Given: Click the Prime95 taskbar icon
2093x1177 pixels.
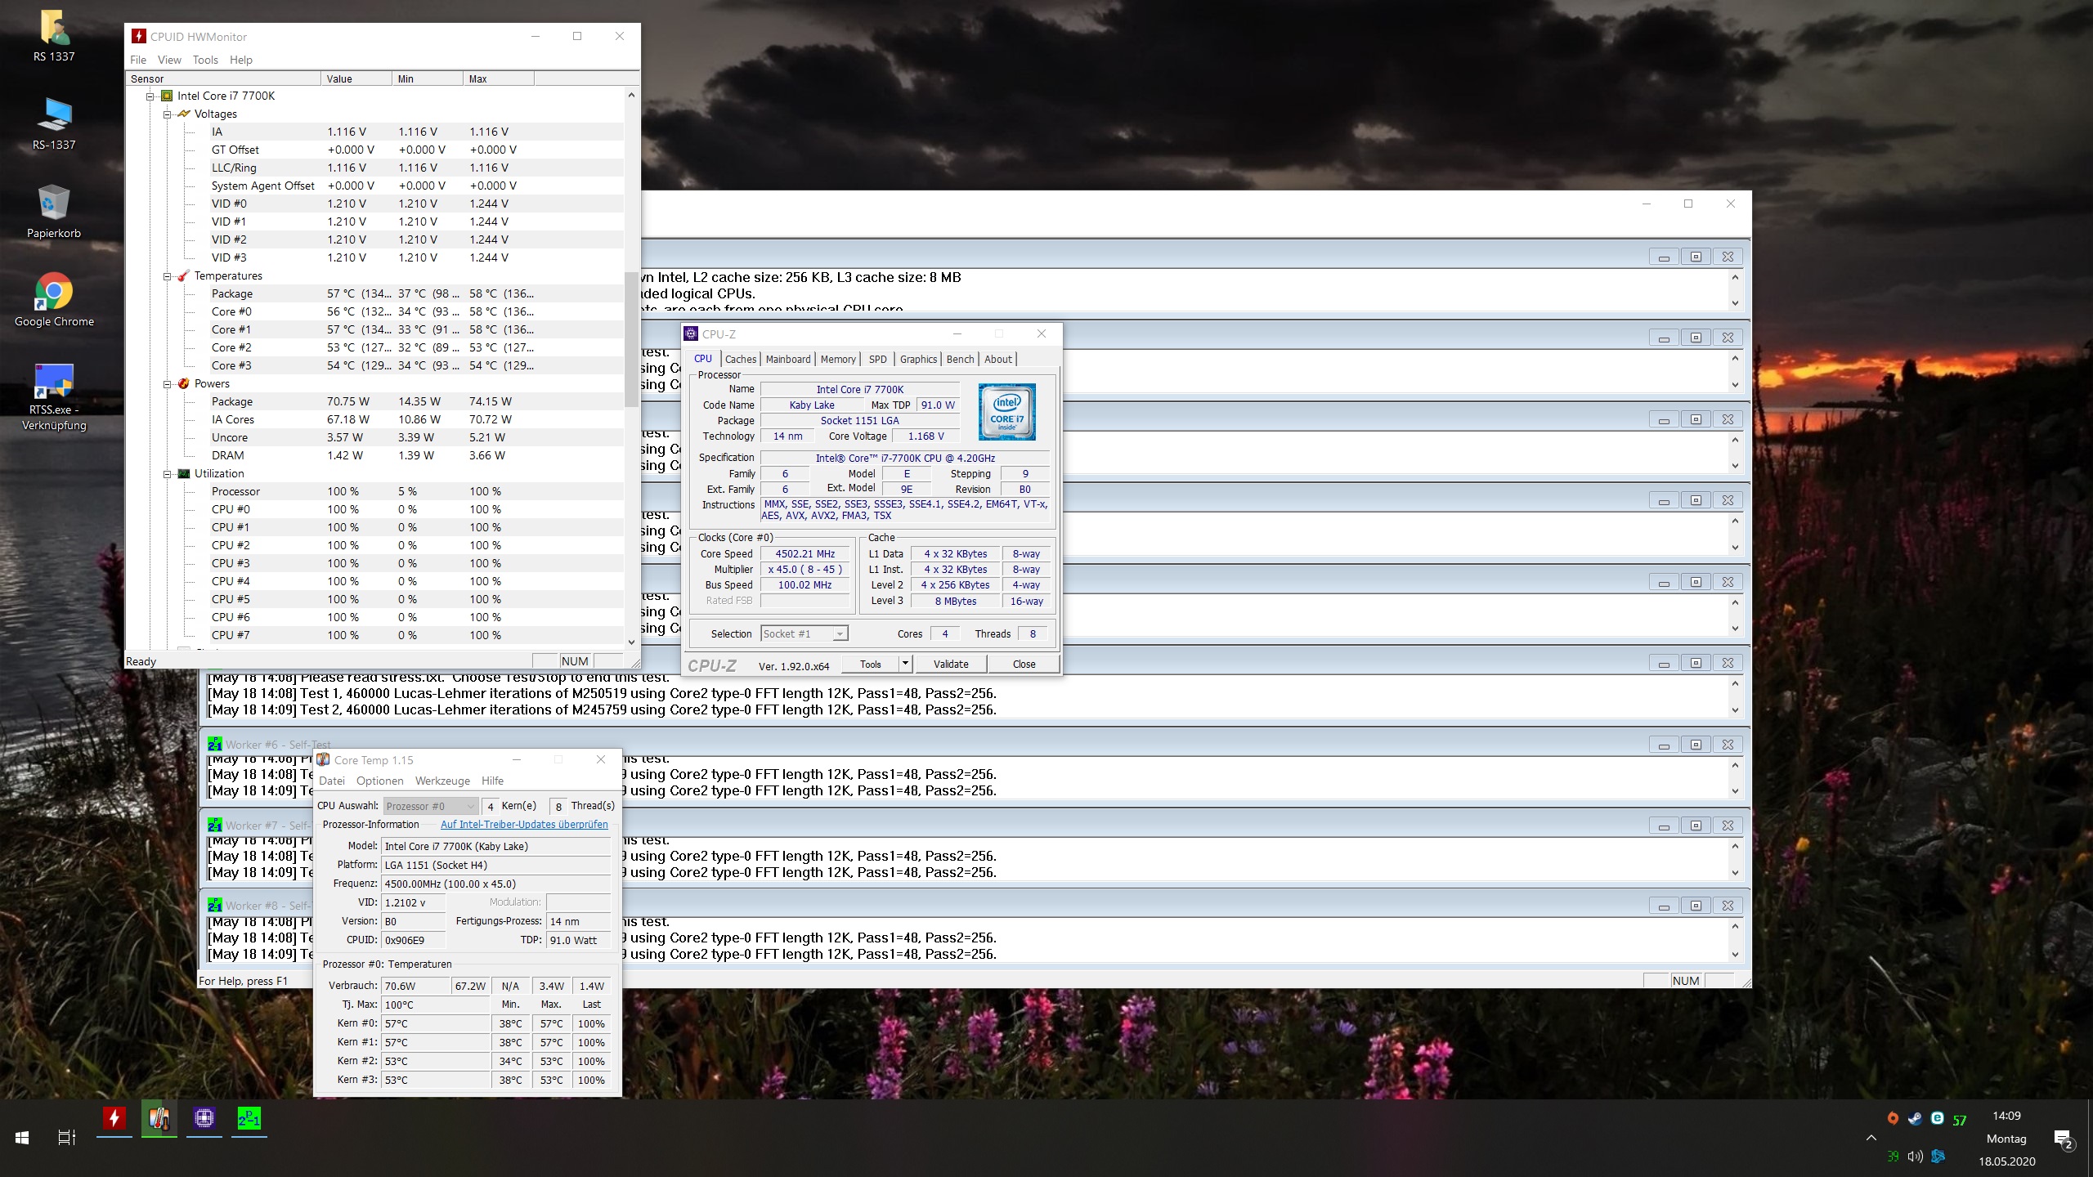Looking at the screenshot, I should 249,1118.
